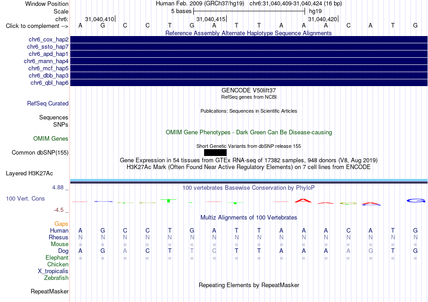Click the Scale label
Screen dimensions: 428x302
(x=61, y=11)
